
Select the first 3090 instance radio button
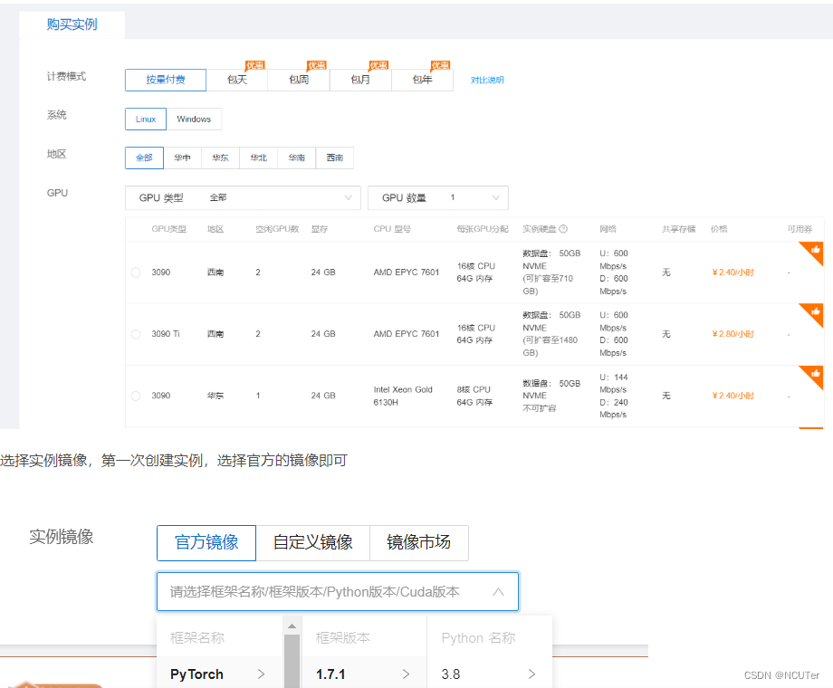[x=137, y=271]
